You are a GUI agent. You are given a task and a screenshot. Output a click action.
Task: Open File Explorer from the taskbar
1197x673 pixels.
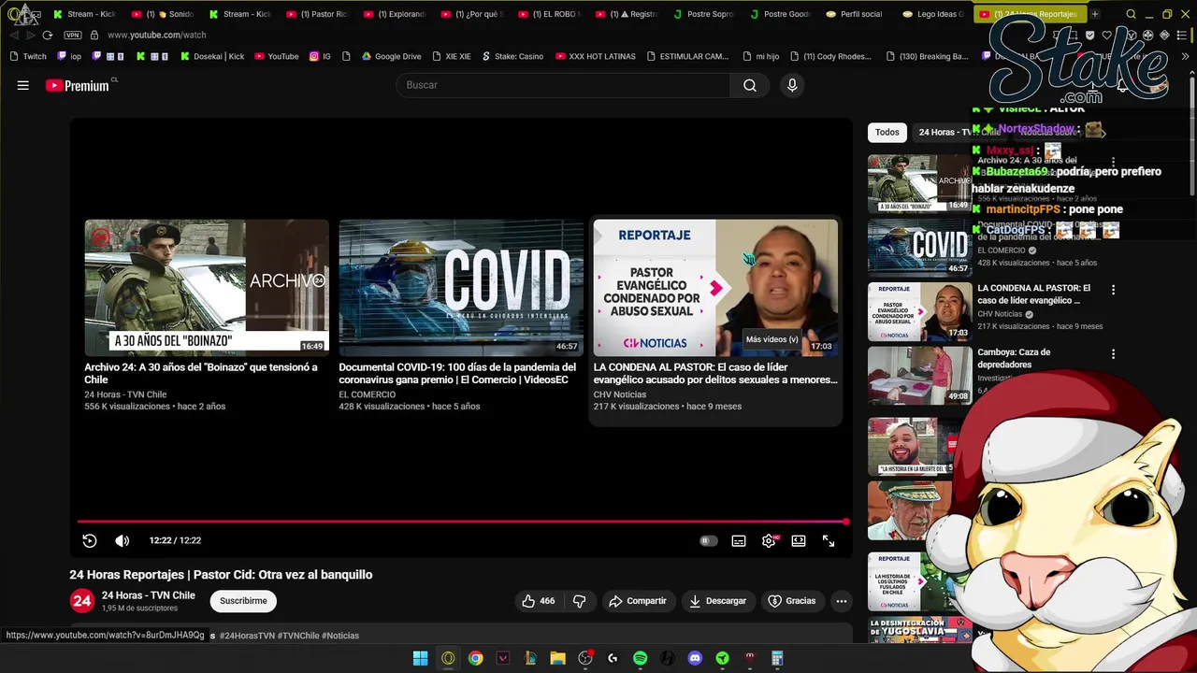[x=557, y=658]
